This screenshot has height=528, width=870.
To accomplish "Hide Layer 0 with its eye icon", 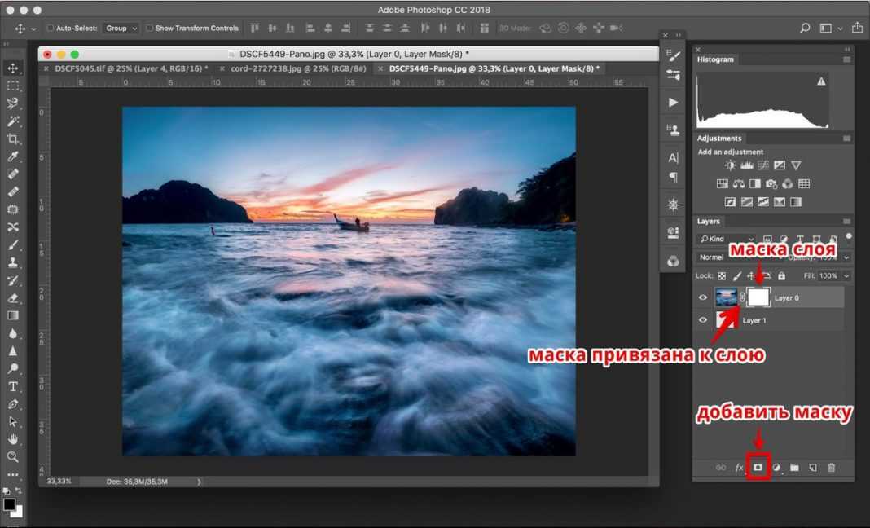I will click(703, 297).
